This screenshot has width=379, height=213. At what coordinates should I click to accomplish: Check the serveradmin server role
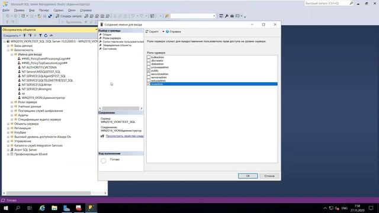click(x=149, y=78)
